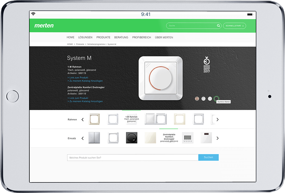The height and width of the screenshot is (193, 285).
Task: Select the gold-edged frame in Rahmen row
Action: point(94,119)
